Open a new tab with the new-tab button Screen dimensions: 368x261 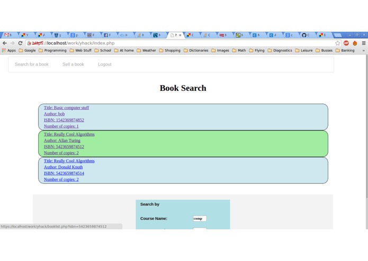tap(338, 35)
